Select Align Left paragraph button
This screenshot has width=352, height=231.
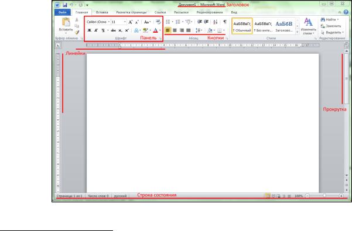[168, 30]
